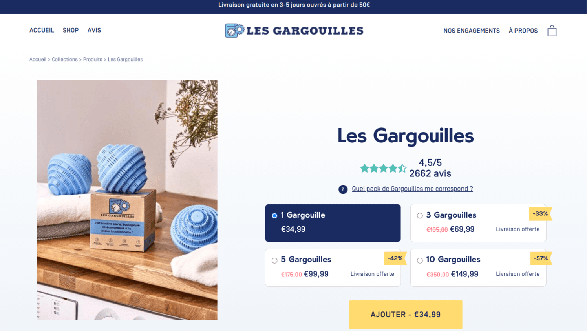This screenshot has height=331, width=587.
Task: Open ACCUEIL in the navigation bar
Action: pos(42,30)
